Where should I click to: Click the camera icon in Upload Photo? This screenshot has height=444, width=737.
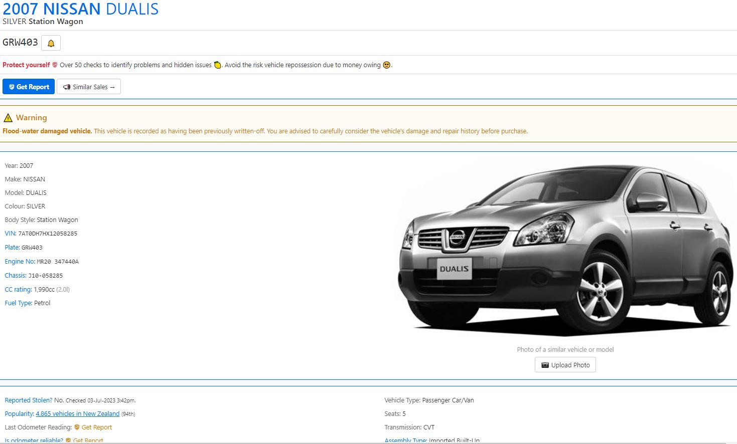tap(545, 365)
